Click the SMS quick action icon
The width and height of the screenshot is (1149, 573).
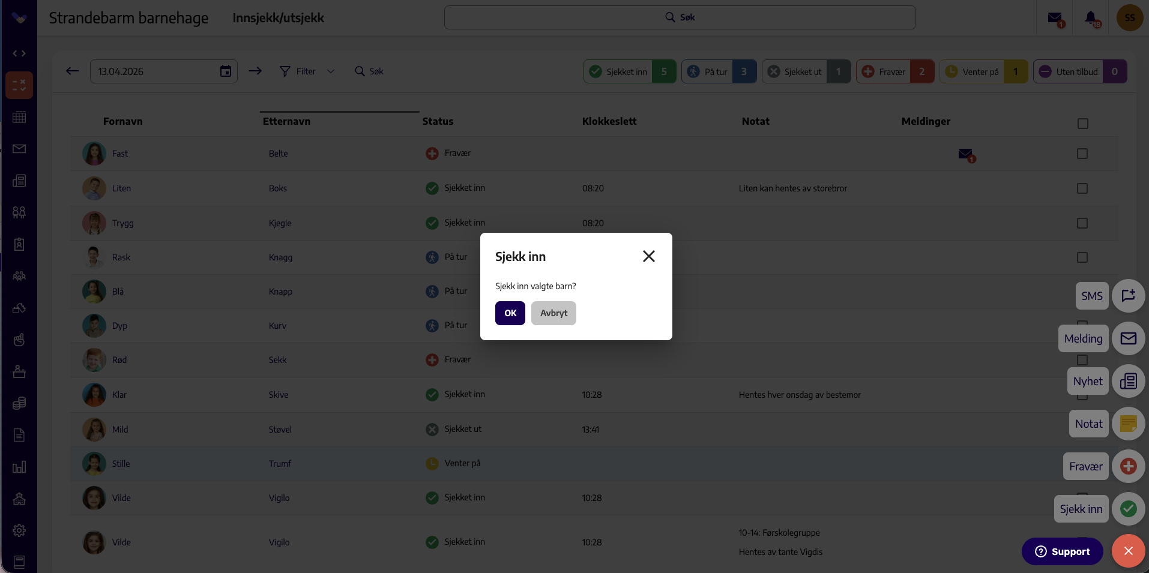tap(1128, 296)
